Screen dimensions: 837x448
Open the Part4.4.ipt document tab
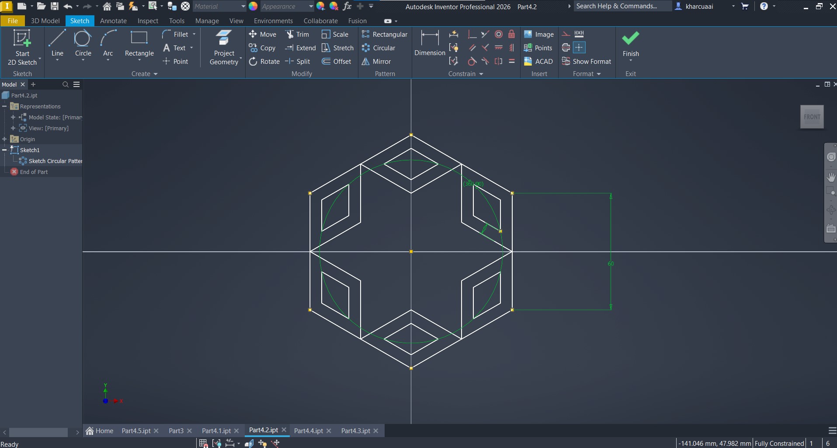pyautogui.click(x=308, y=431)
